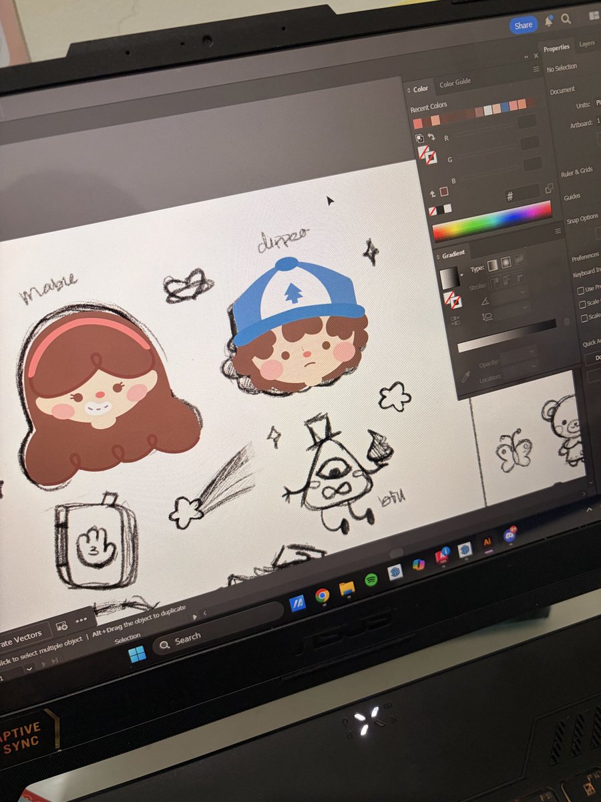Image resolution: width=601 pixels, height=802 pixels.
Task: Open the search magnifier icon at top
Action: pyautogui.click(x=566, y=19)
